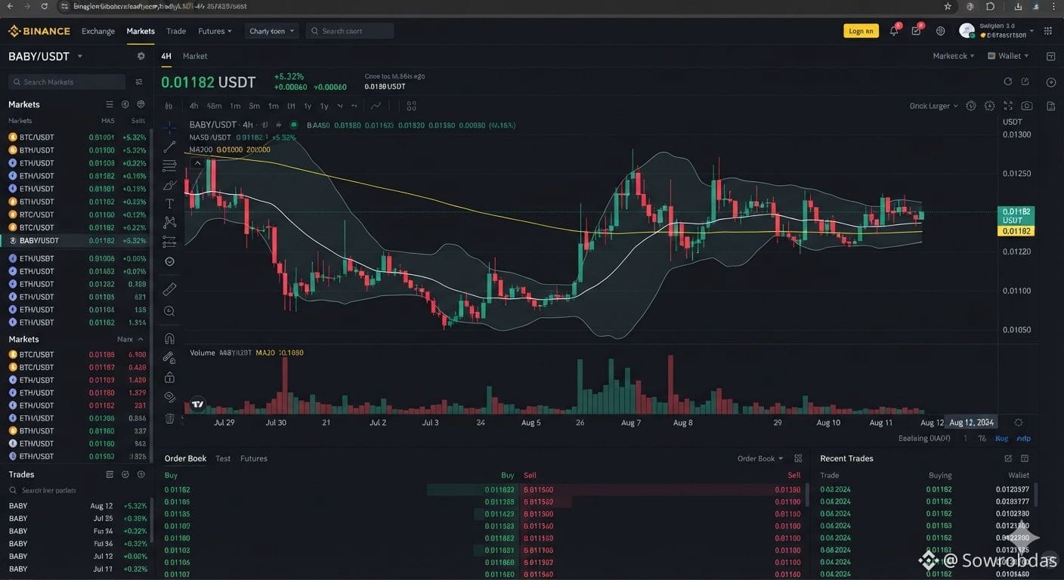
Task: Select BABY/USDT row in Markets list
Action: [76, 240]
